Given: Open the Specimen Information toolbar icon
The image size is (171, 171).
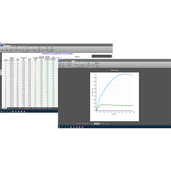Looking at the screenshot, I should [x=11, y=49].
